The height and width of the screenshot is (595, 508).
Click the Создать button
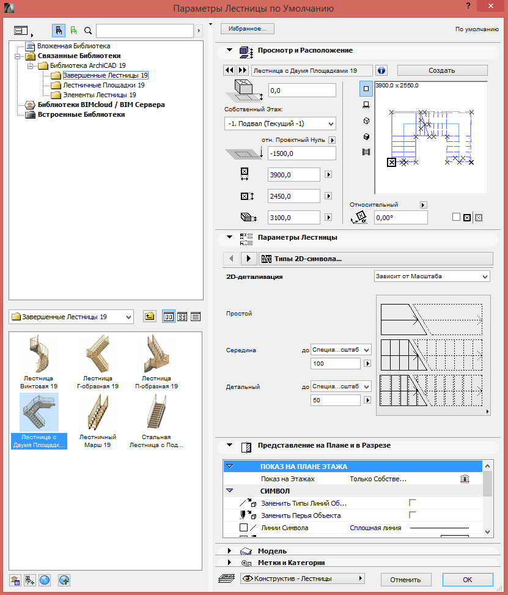click(442, 70)
